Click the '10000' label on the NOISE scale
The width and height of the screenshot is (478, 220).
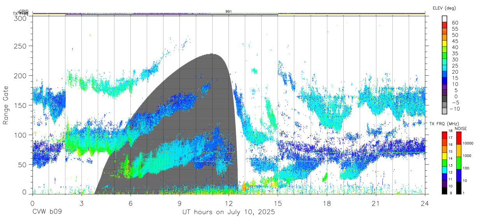click(x=468, y=143)
